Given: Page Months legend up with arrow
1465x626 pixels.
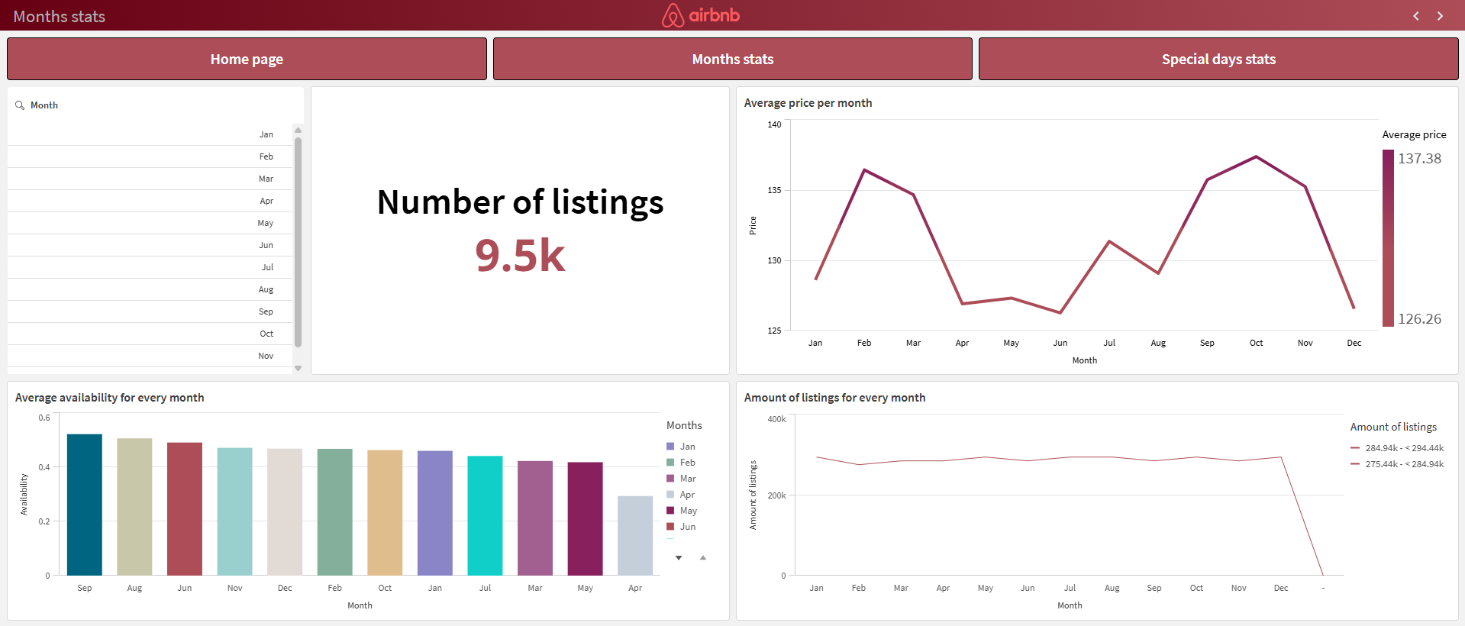Looking at the screenshot, I should [x=703, y=558].
